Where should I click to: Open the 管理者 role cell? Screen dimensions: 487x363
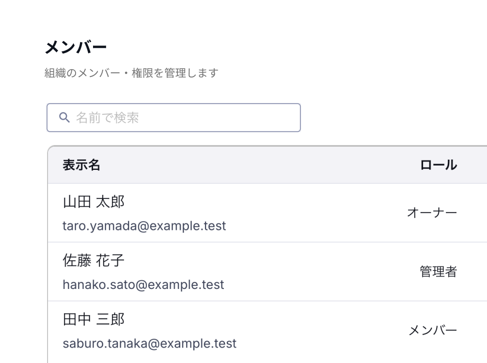coord(439,272)
